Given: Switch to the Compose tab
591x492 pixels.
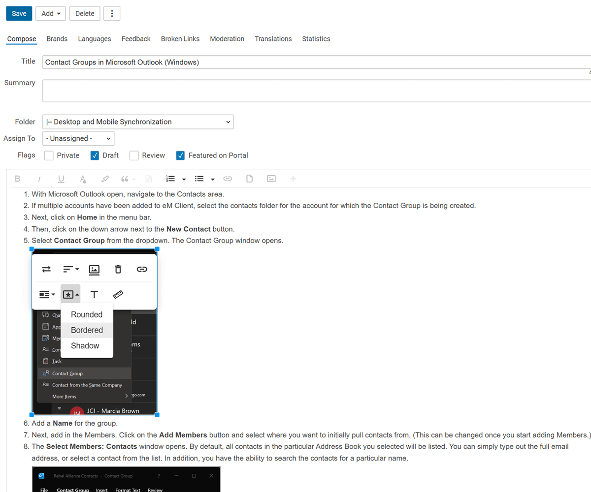Looking at the screenshot, I should coord(22,39).
